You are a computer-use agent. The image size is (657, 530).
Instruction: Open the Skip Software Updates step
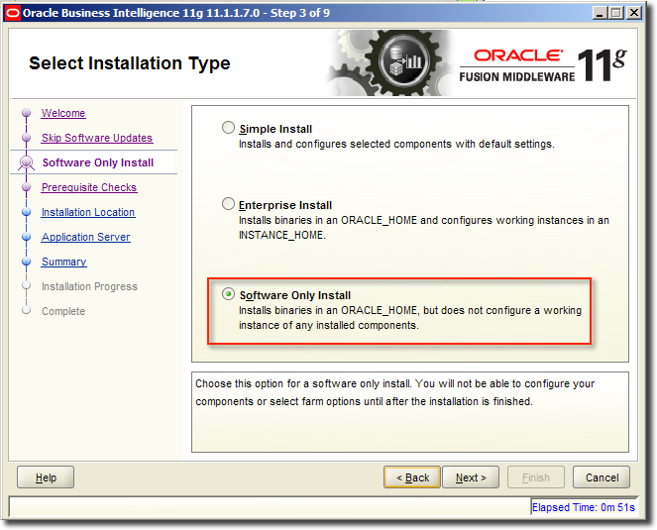tap(97, 138)
